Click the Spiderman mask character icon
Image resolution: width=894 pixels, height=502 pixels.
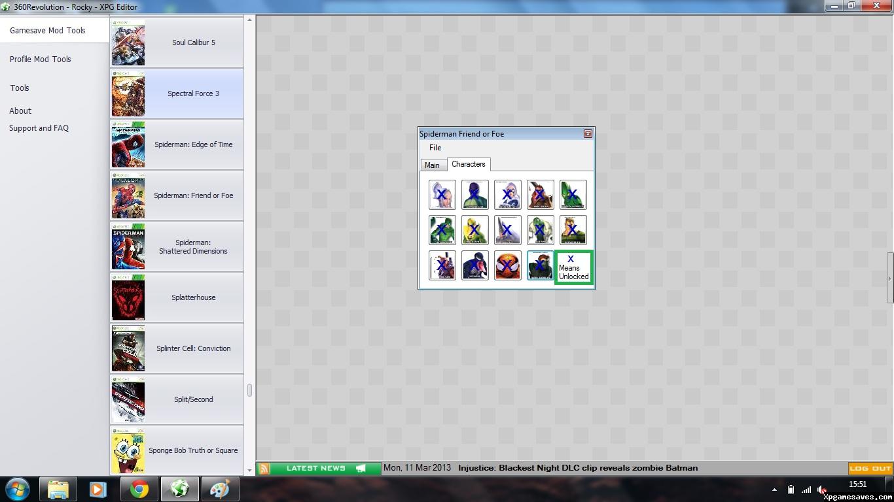[x=508, y=265]
